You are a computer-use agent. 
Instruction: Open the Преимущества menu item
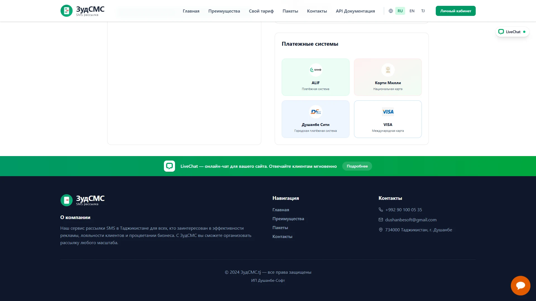224,11
